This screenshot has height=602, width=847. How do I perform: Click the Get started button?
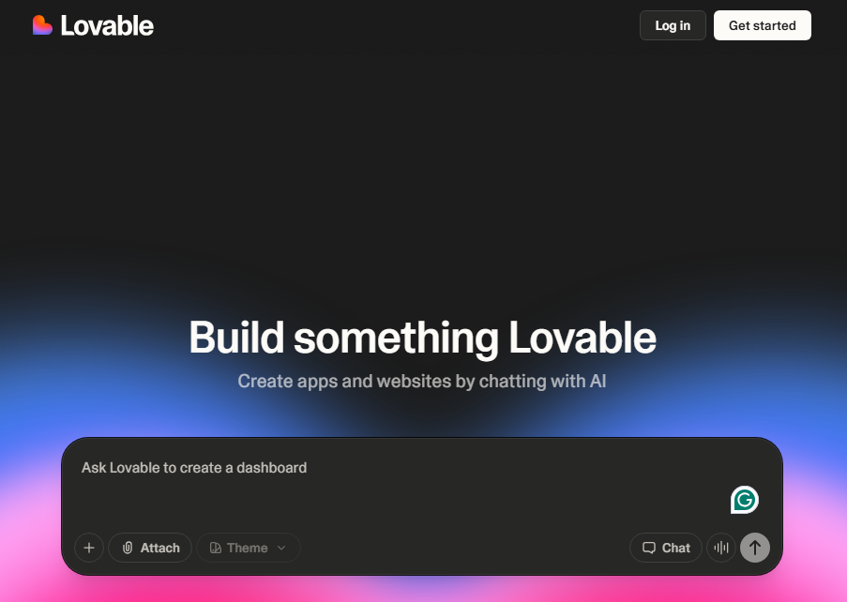[x=763, y=25]
